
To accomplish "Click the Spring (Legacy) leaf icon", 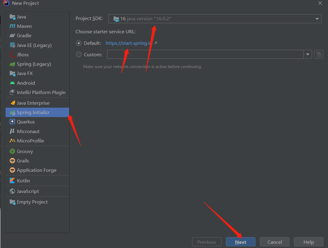I will point(12,64).
